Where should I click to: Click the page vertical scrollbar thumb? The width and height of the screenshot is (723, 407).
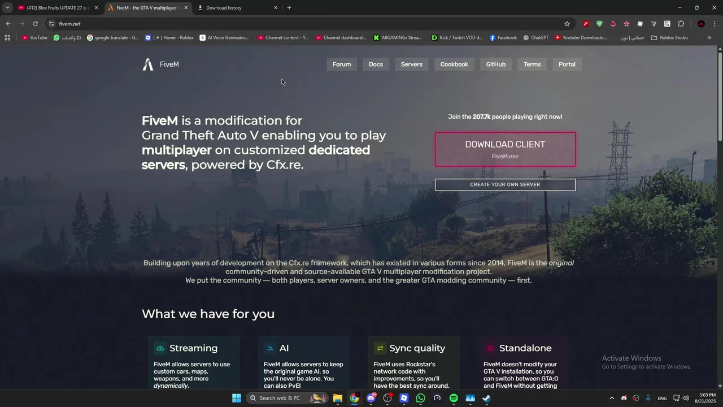pyautogui.click(x=720, y=96)
